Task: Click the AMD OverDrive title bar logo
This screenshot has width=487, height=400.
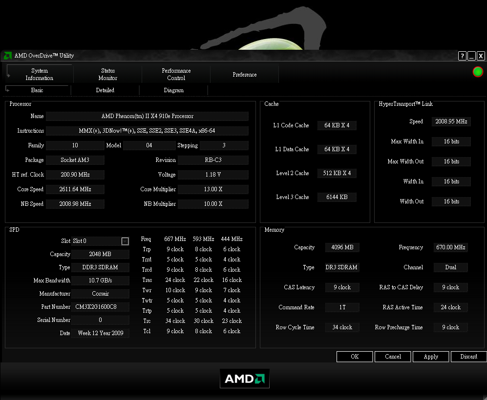Action: [x=8, y=56]
